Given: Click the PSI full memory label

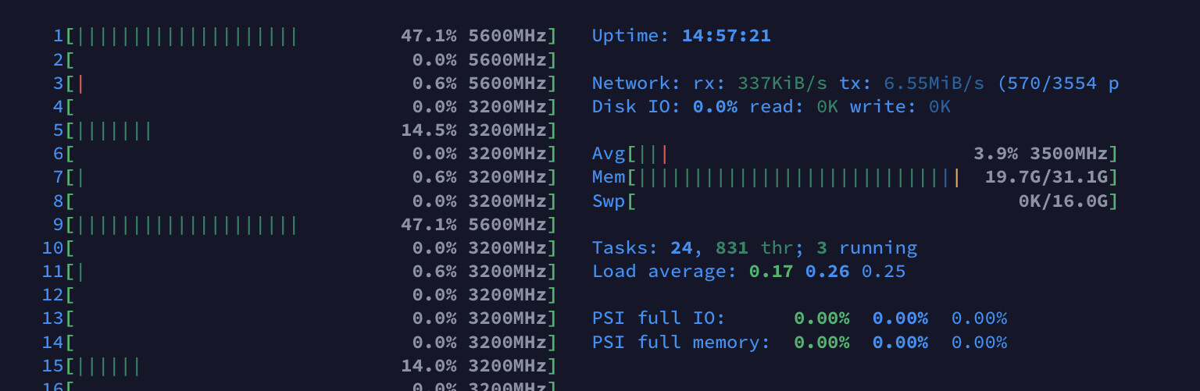Looking at the screenshot, I should coord(681,343).
